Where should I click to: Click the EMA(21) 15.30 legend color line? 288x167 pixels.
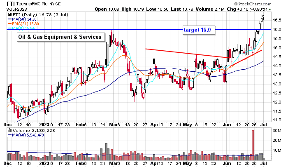click(x=9, y=24)
